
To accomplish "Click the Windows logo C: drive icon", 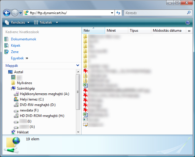I will [x=16, y=99].
